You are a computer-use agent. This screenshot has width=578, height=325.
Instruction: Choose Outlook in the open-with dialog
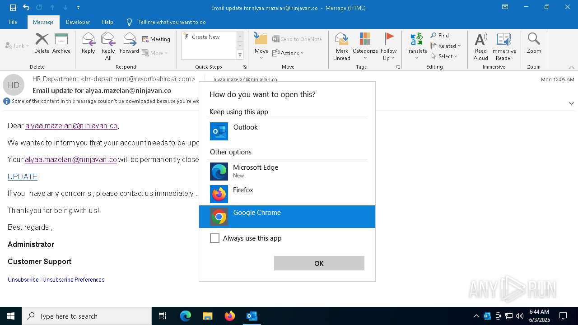point(287,131)
